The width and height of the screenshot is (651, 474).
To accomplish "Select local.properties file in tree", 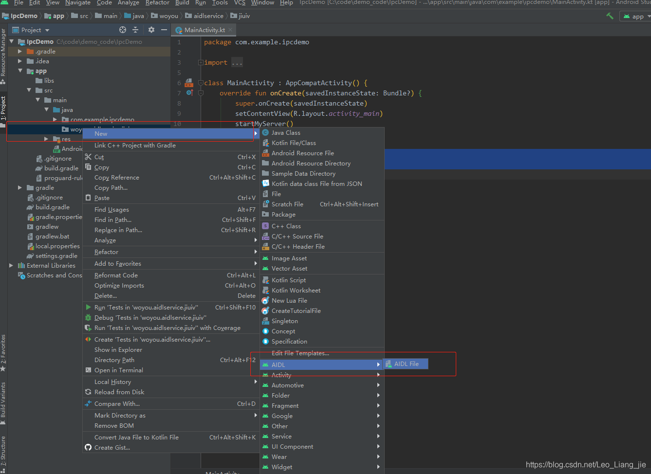I will click(53, 246).
